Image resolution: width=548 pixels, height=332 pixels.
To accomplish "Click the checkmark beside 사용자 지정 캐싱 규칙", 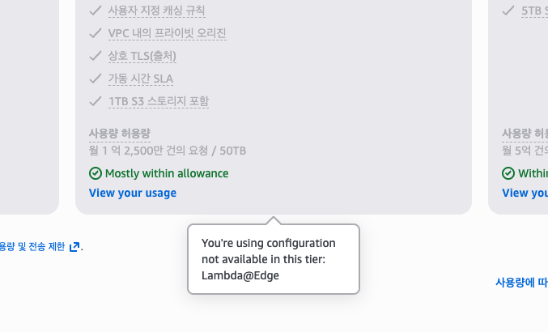I will point(96,11).
